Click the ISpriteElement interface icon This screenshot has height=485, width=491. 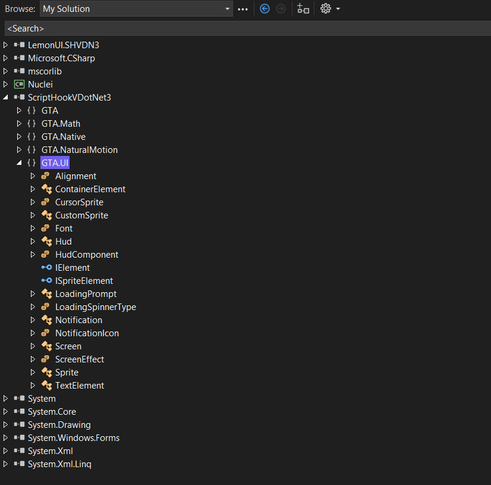point(46,281)
